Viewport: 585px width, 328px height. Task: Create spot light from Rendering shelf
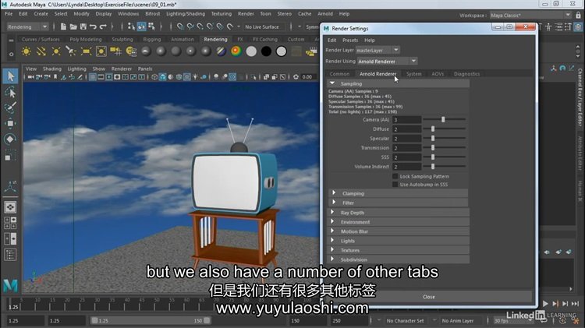point(71,51)
